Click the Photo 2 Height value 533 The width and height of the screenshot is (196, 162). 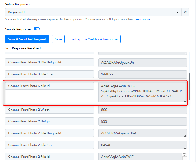[142, 121]
